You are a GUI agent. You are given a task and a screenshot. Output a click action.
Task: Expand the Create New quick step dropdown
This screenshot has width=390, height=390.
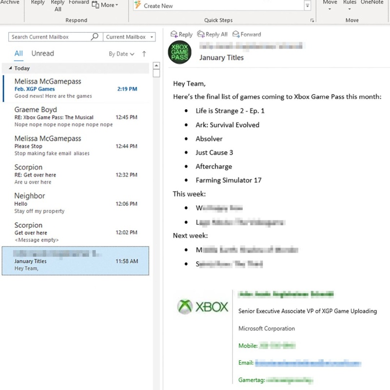308,5
